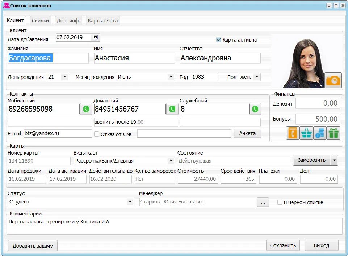Click the Номер карты field 134,21890
The height and width of the screenshot is (256, 348).
coord(39,161)
